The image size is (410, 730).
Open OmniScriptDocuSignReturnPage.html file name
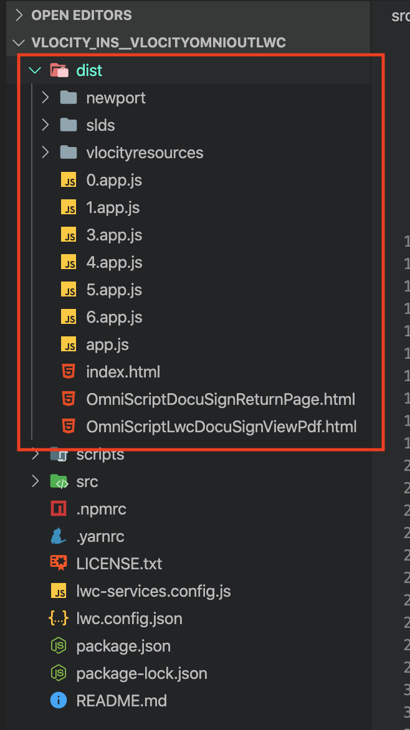coord(221,399)
